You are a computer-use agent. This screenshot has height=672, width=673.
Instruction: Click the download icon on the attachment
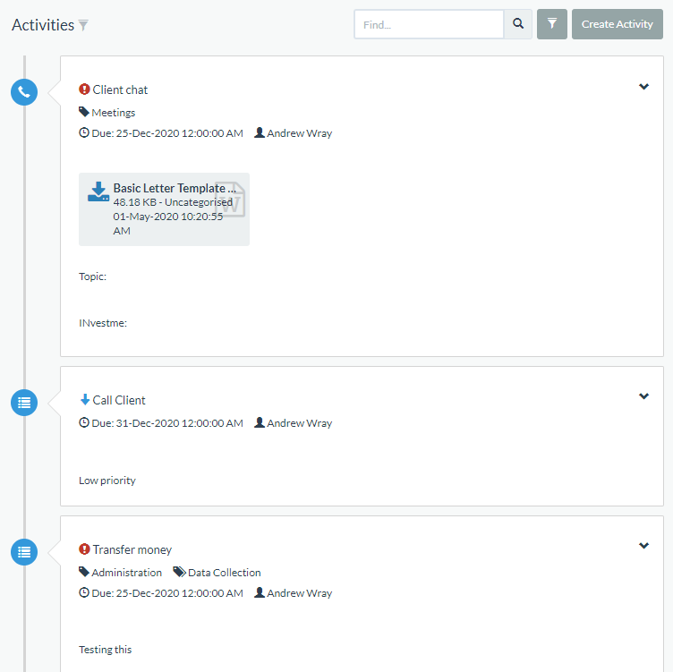click(x=98, y=191)
